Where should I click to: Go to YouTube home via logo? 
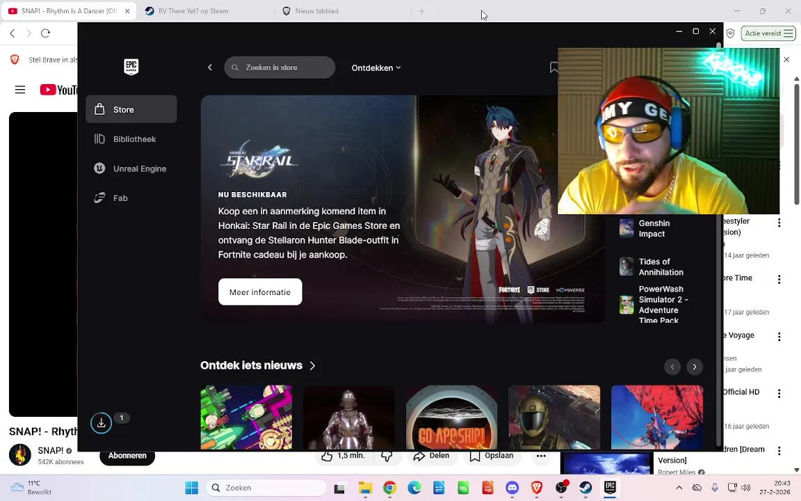click(58, 90)
